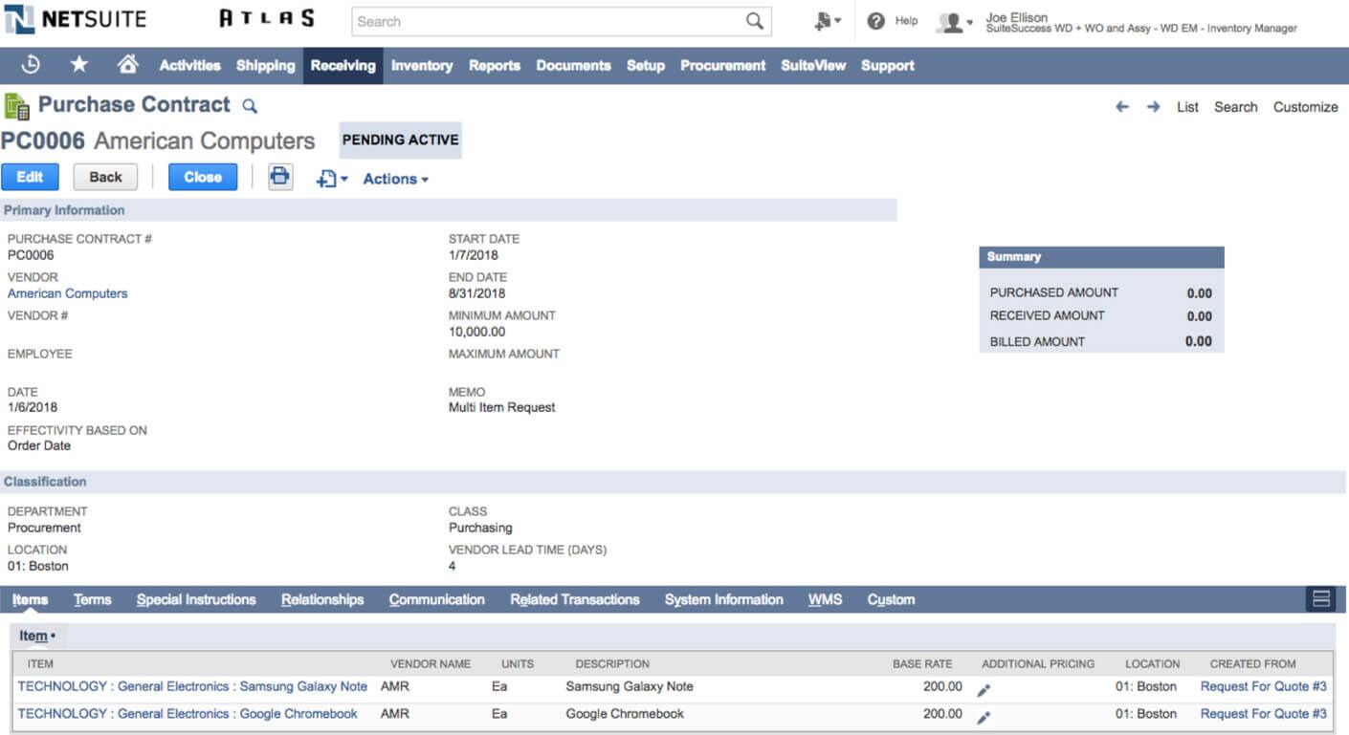Switch to the Terms subtab

coord(92,599)
